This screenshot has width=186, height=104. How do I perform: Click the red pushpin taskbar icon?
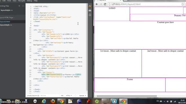(88, 101)
